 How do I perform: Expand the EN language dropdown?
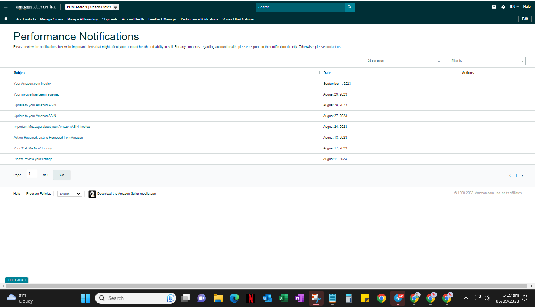point(514,7)
